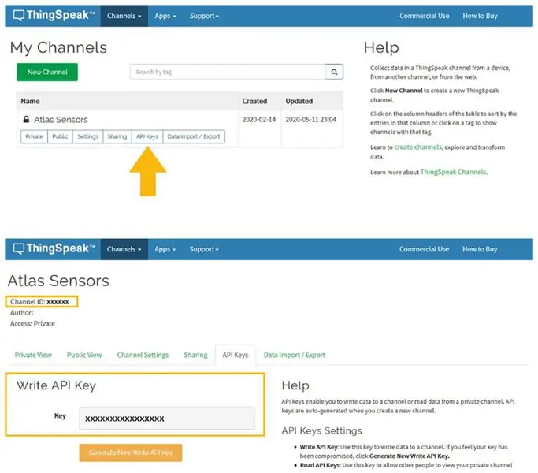The height and width of the screenshot is (473, 538).
Task: Switch to Data Import / Export tab
Action: (x=295, y=355)
